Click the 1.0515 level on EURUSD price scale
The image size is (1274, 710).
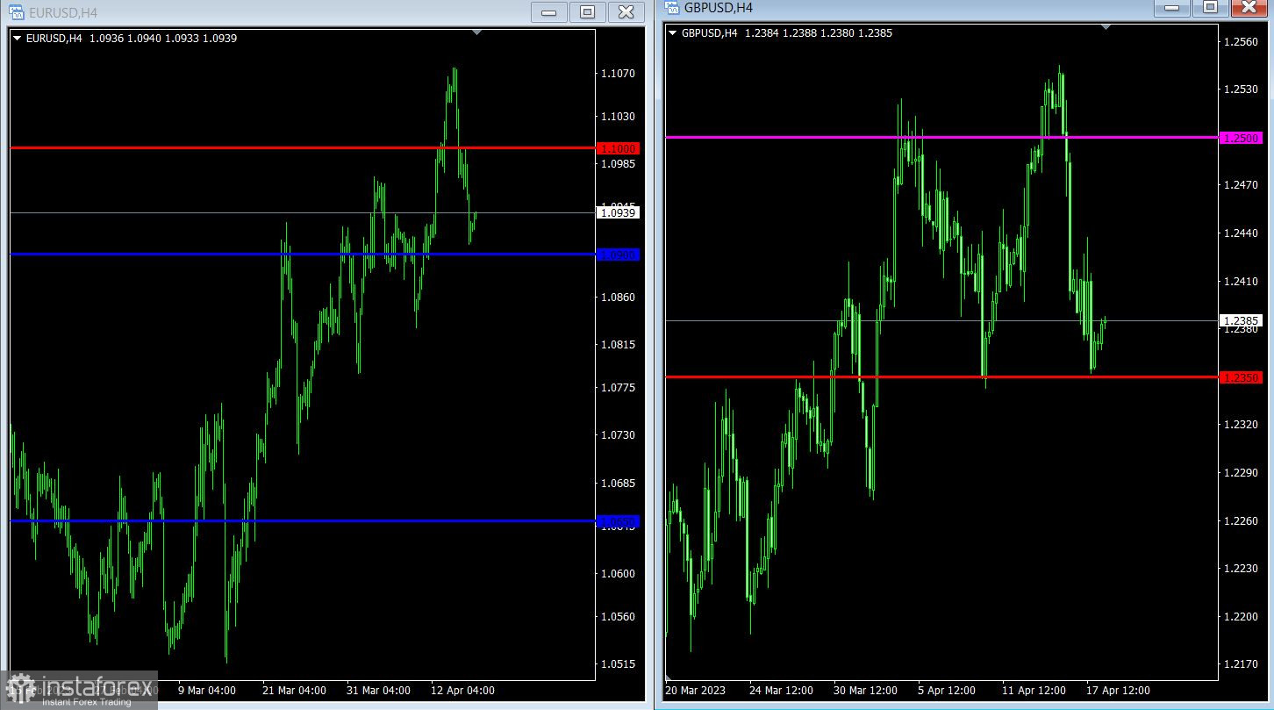point(619,664)
